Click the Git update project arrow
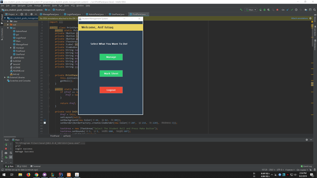Image resolution: width=317 pixels, height=178 pixels. [x=288, y=10]
